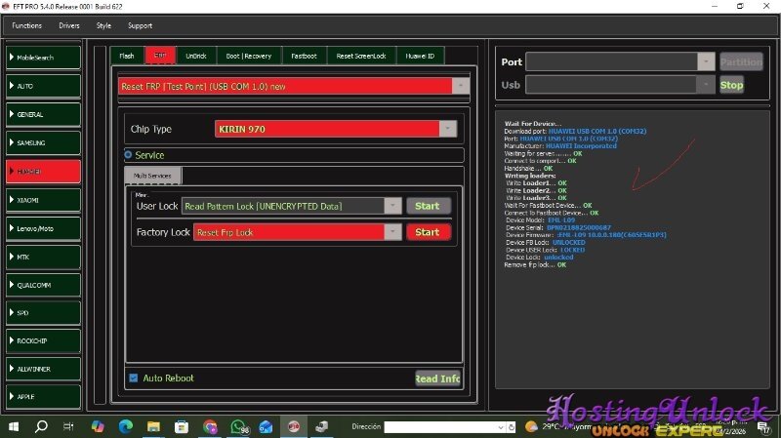
Task: Click the taskbar search magnifier icon
Action: click(41, 426)
